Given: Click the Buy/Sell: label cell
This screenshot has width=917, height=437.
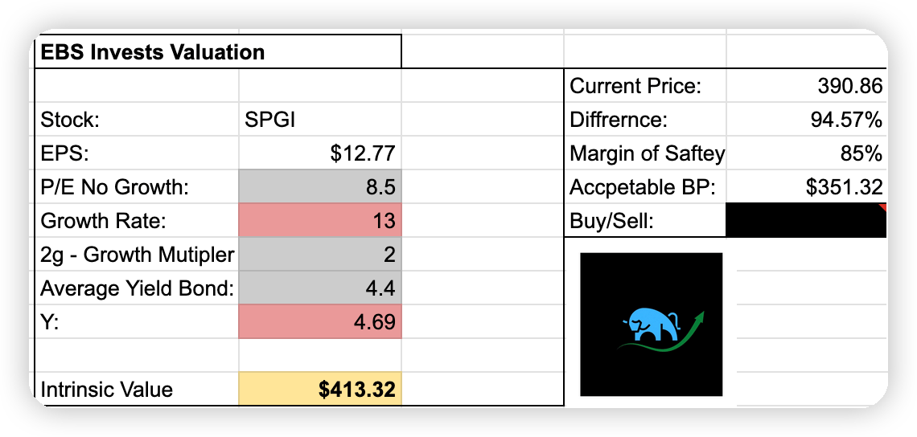Looking at the screenshot, I should 644,221.
